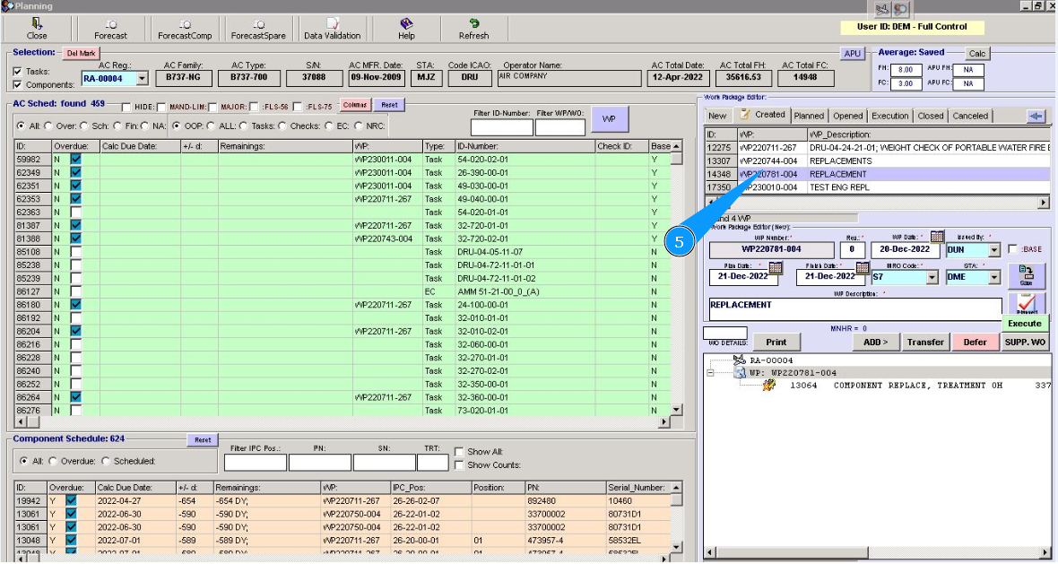Enable the Show Counts checkbox
Screen dimensions: 1058x564
[459, 465]
